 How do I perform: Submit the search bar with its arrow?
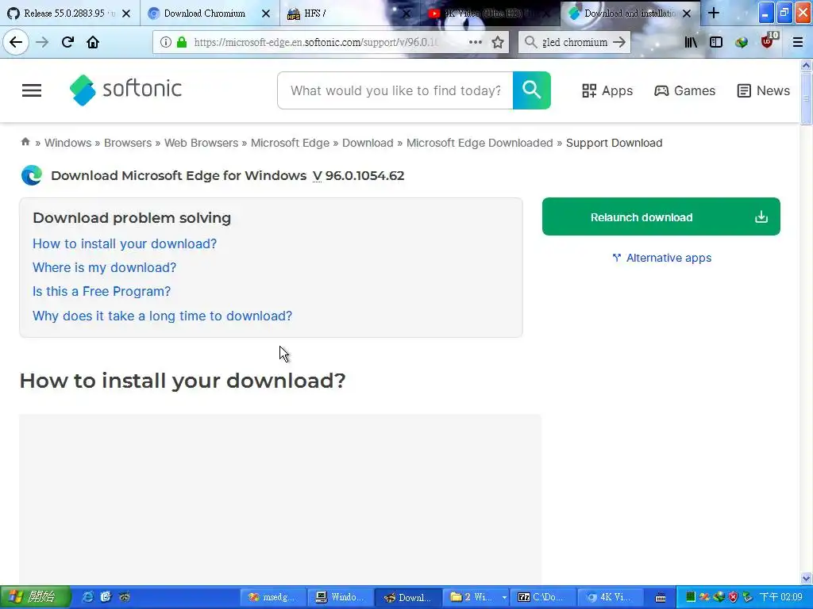pyautogui.click(x=619, y=42)
